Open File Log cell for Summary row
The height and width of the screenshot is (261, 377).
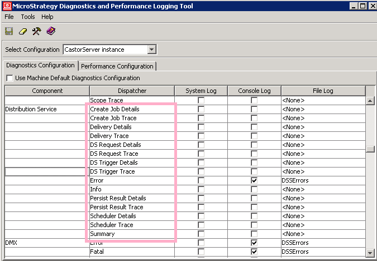pyautogui.click(x=323, y=234)
